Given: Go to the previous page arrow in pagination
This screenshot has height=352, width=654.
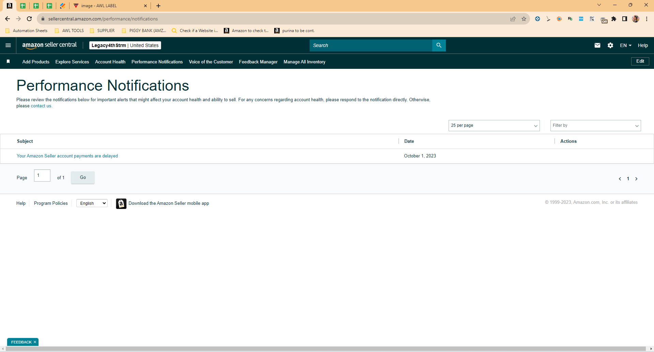Looking at the screenshot, I should [x=620, y=179].
